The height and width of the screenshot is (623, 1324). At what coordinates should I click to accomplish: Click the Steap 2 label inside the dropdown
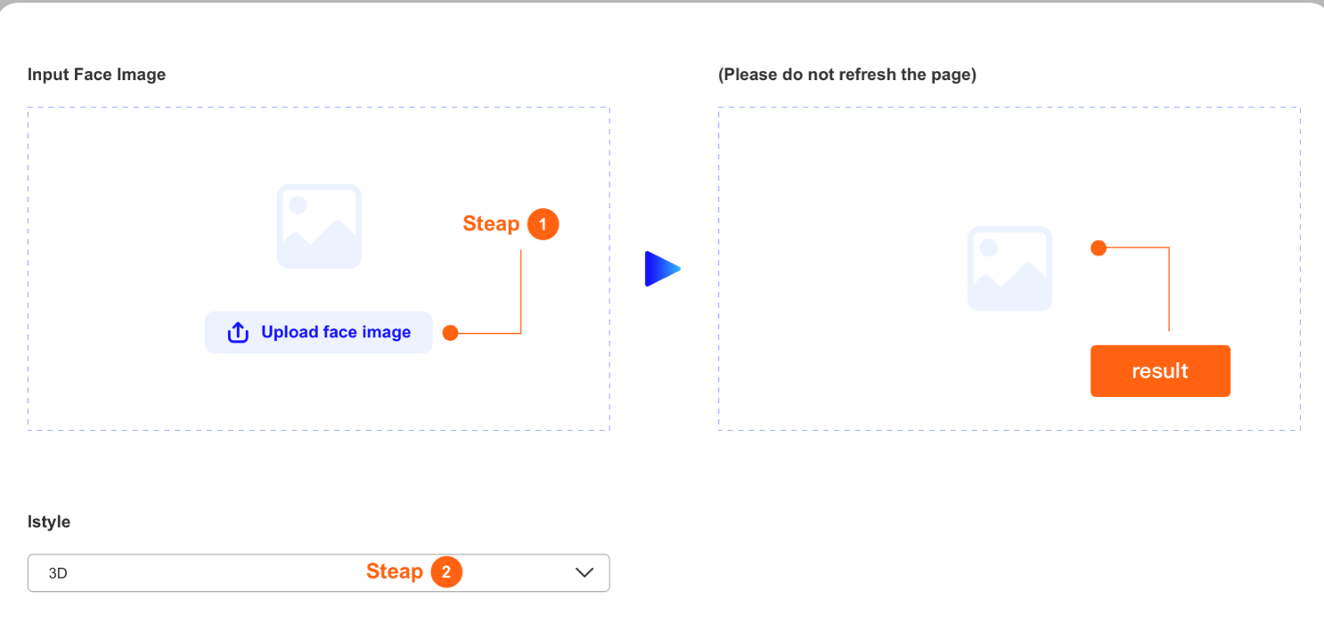pyautogui.click(x=395, y=571)
